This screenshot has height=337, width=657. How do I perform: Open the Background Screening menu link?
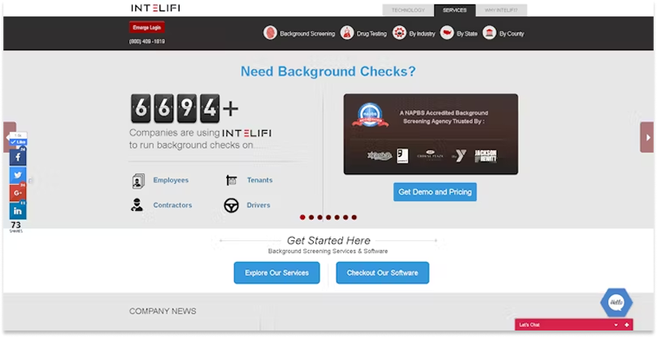[307, 33]
